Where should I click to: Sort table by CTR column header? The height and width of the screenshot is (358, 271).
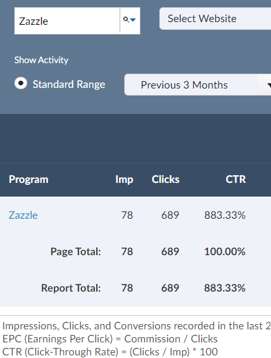(x=236, y=180)
